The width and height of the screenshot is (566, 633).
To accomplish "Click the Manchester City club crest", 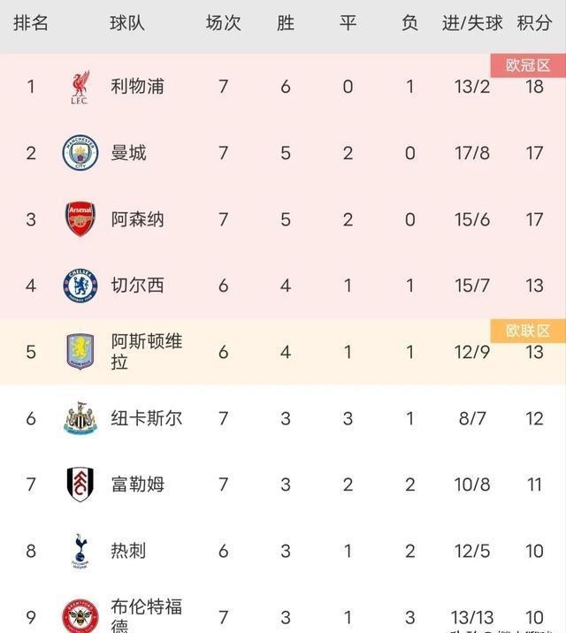I will 80,153.
